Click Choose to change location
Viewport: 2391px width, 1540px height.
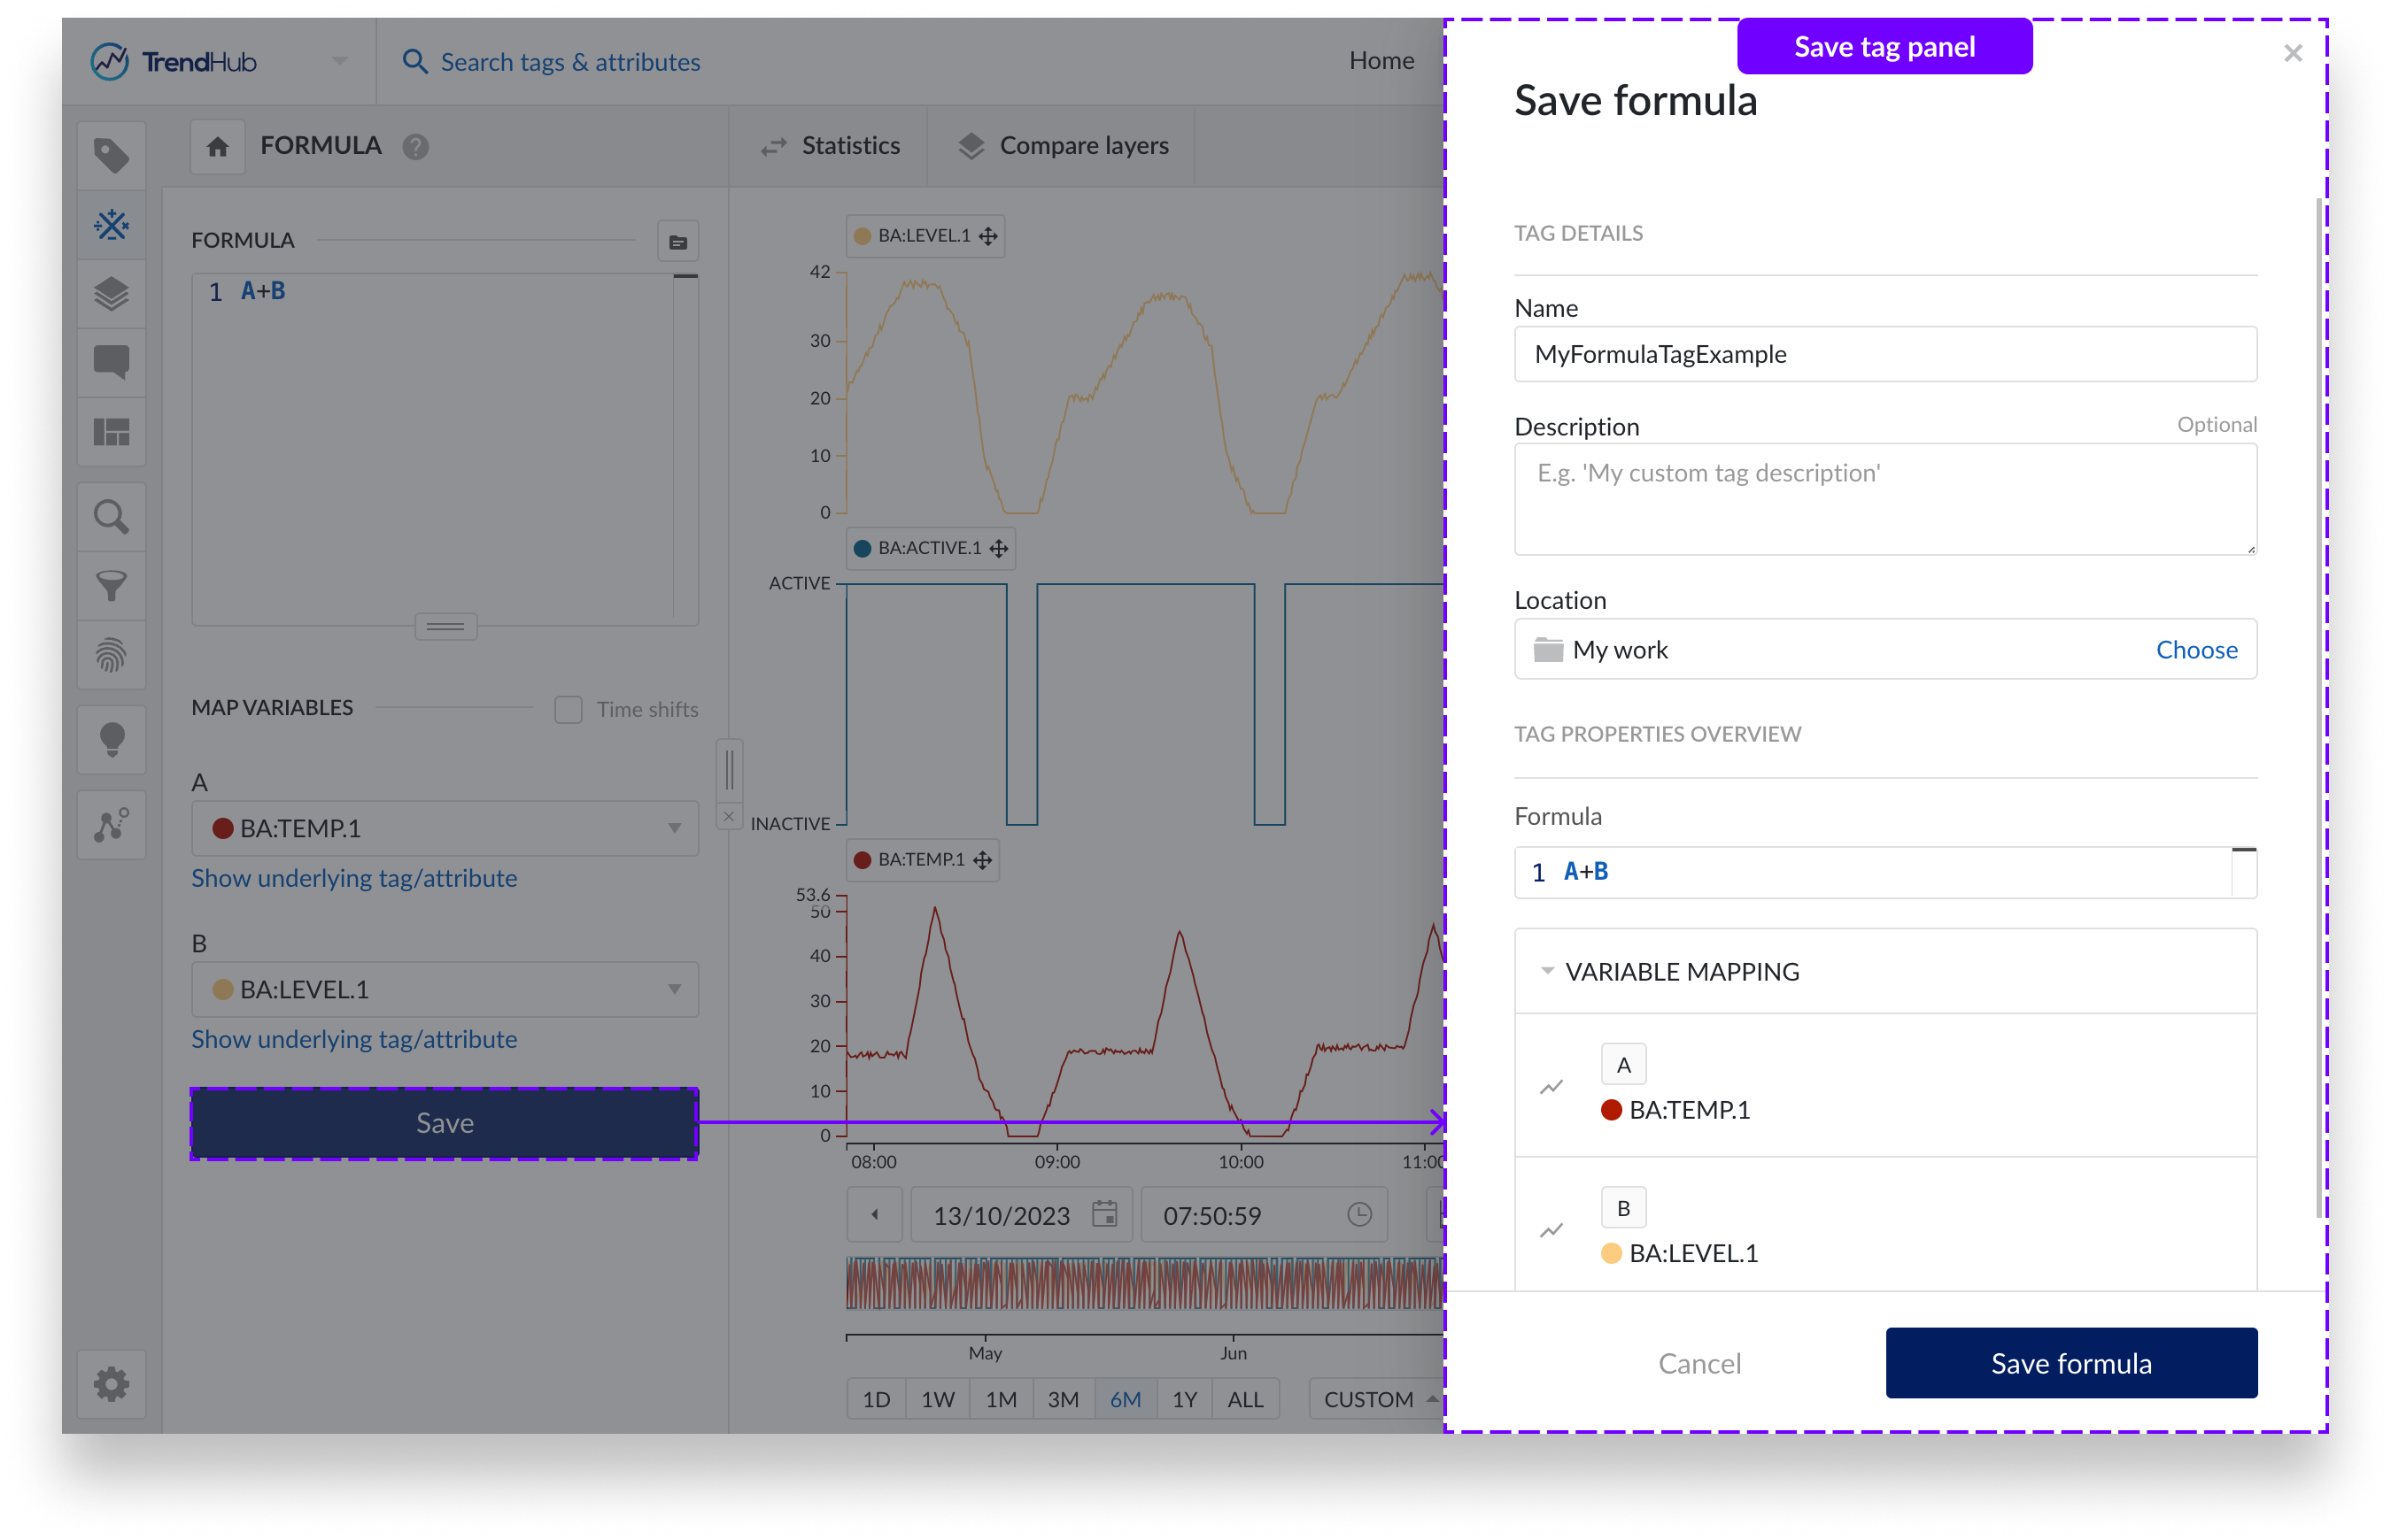pos(2196,650)
